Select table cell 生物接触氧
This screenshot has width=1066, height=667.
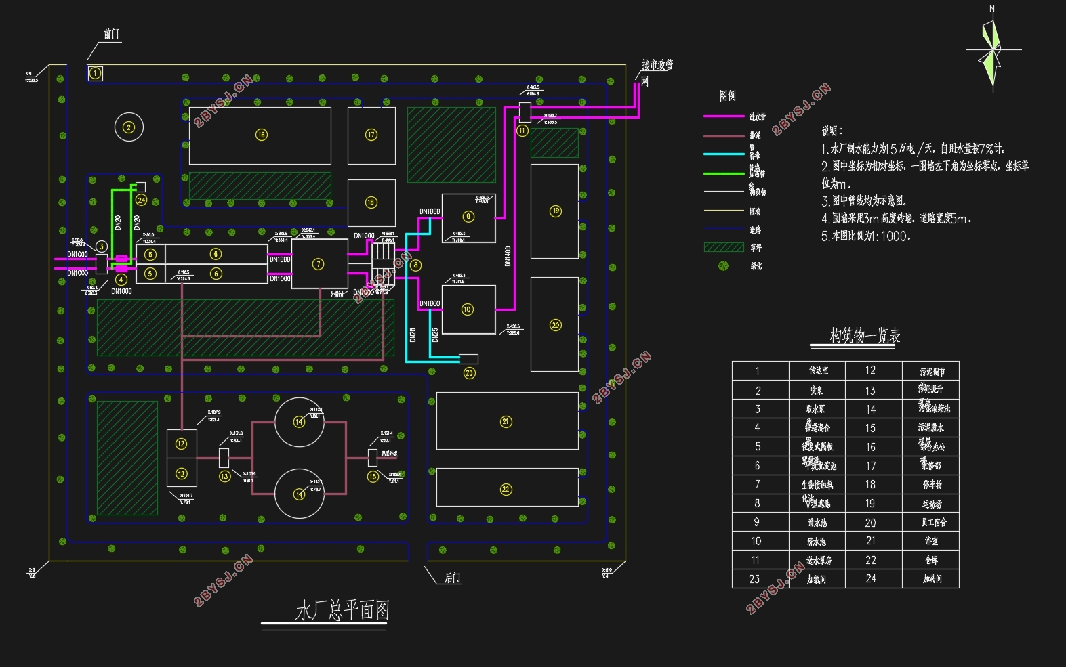point(817,484)
